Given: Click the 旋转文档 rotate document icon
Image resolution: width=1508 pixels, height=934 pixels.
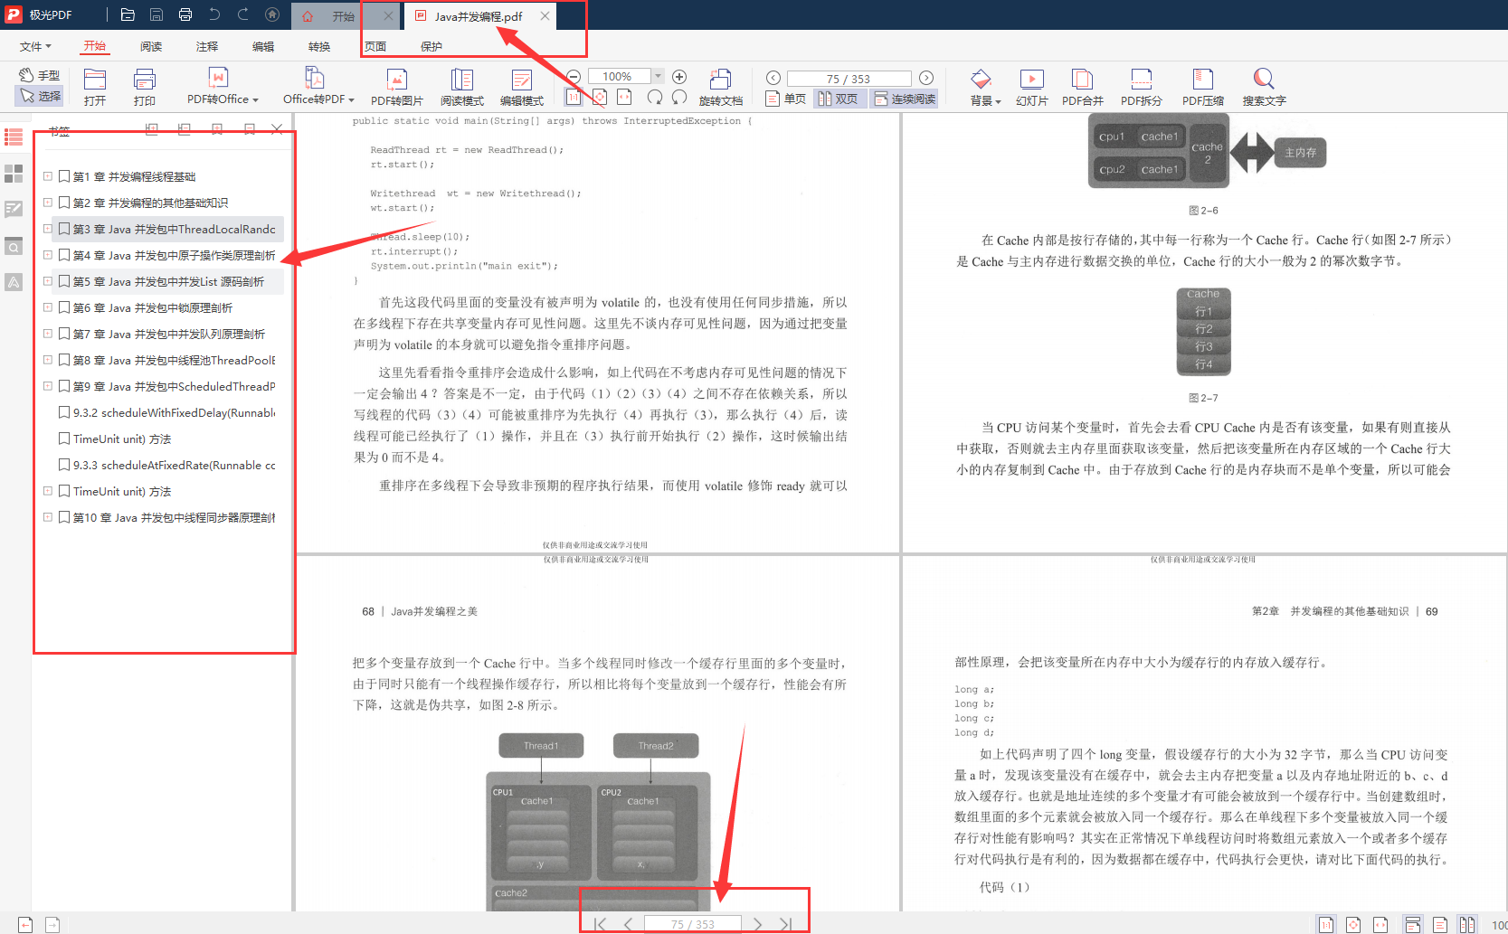Looking at the screenshot, I should coord(721,86).
